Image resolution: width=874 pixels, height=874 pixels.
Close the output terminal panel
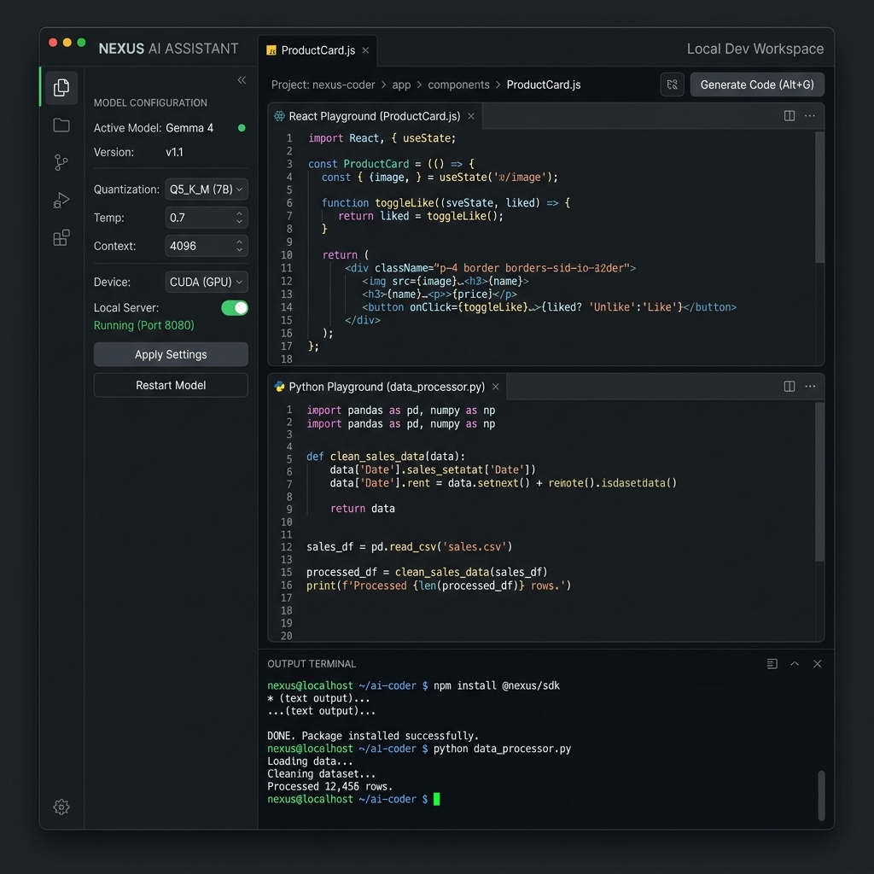point(817,663)
